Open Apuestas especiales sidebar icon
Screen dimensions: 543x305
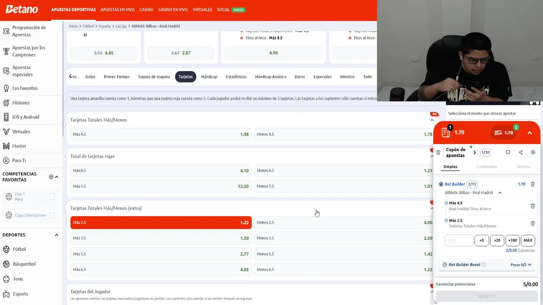[x=6, y=71]
